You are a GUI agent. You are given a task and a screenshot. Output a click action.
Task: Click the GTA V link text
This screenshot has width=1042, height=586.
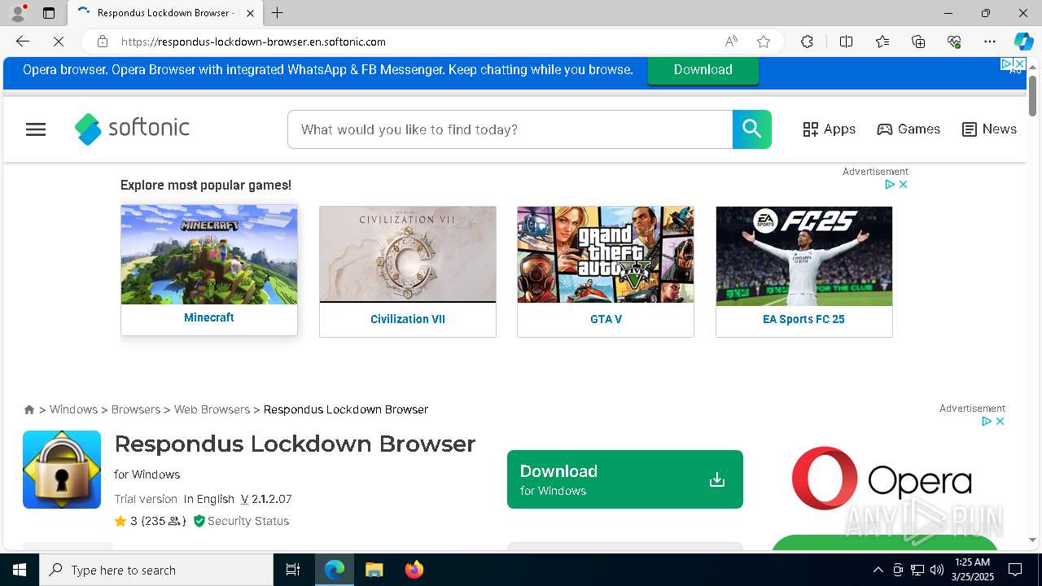(x=606, y=319)
